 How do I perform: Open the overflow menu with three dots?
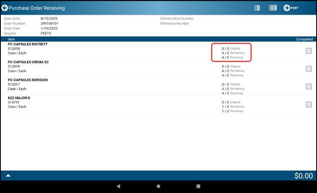pos(308,8)
